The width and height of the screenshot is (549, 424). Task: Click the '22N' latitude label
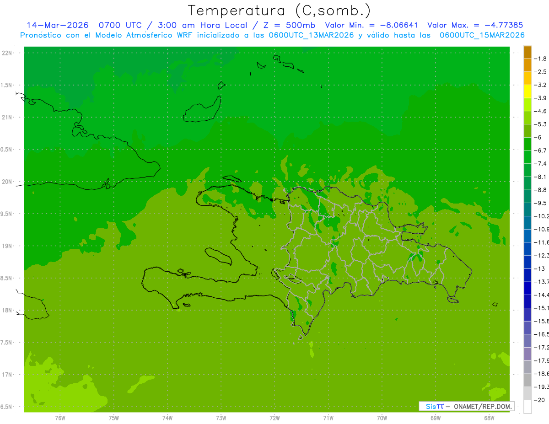[6, 53]
